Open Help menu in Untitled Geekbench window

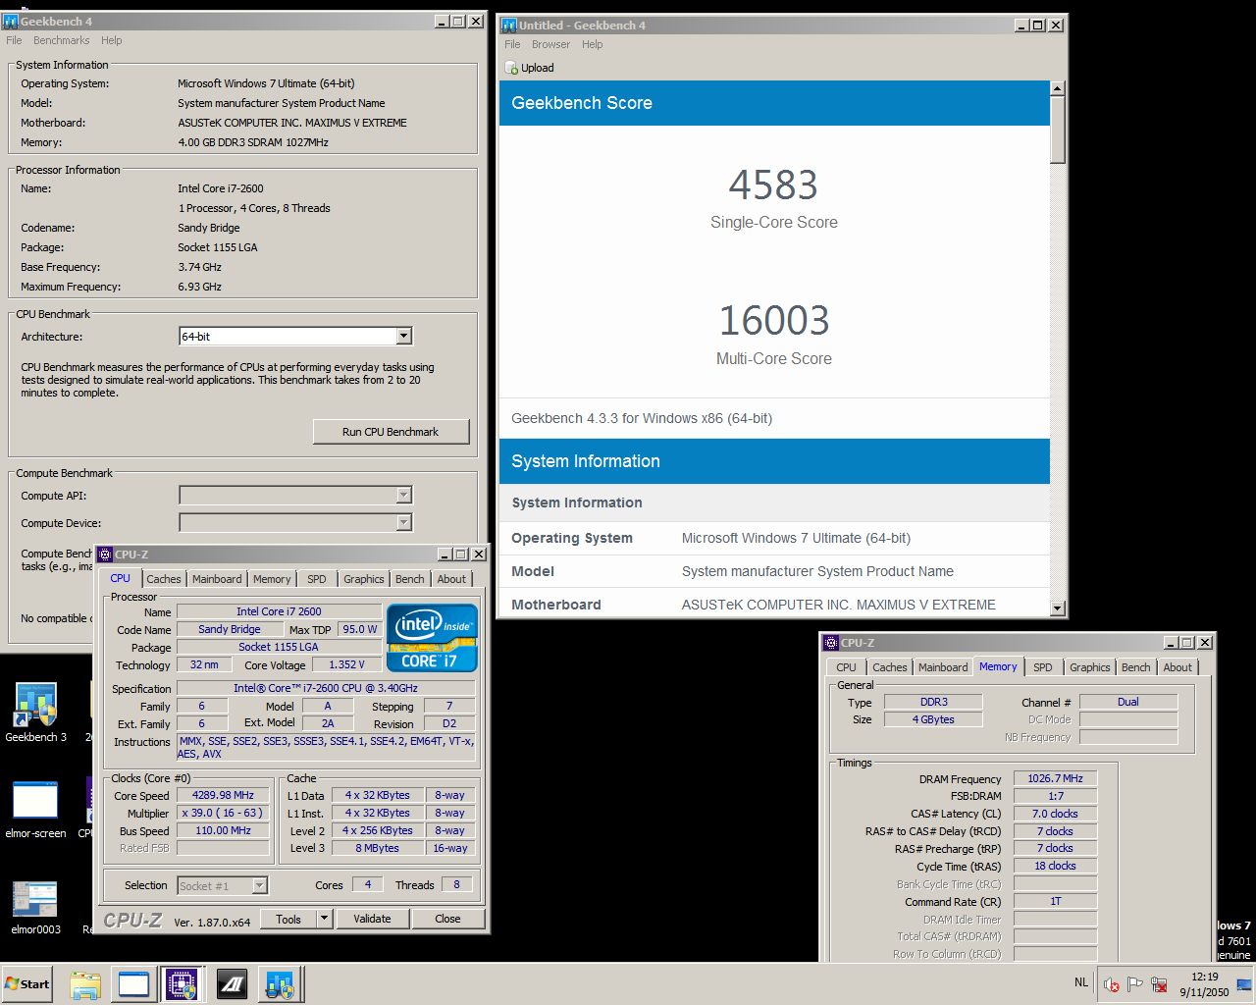pyautogui.click(x=592, y=44)
